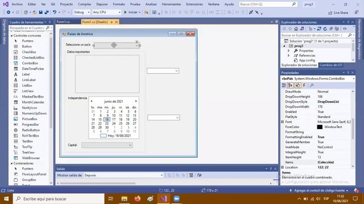
Task: Collapse the Controles comunes toolbox group
Action: 11,36
